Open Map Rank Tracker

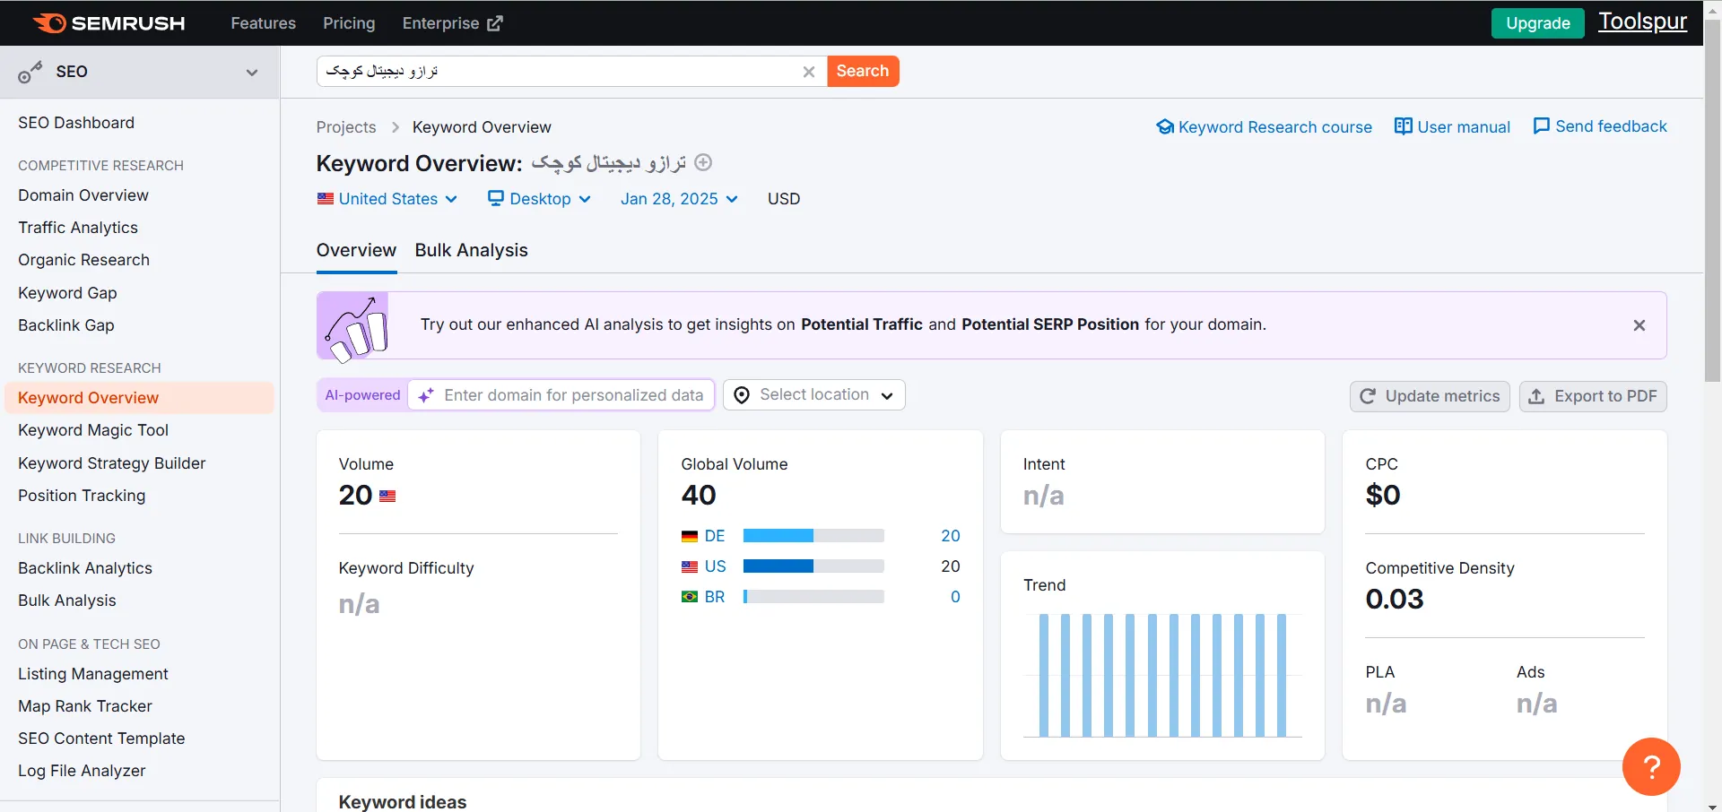[x=85, y=706]
